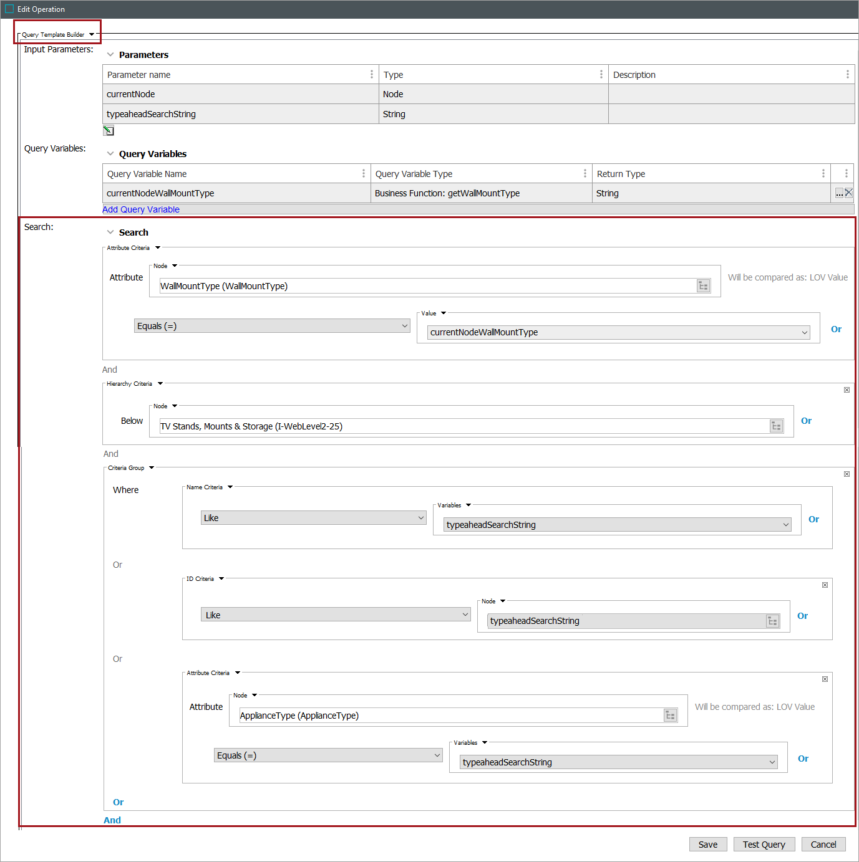Click the Add Query Variable link
The height and width of the screenshot is (862, 859).
pyautogui.click(x=141, y=209)
